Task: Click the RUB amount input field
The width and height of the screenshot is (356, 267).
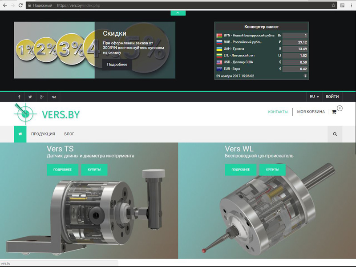Action: [295, 42]
